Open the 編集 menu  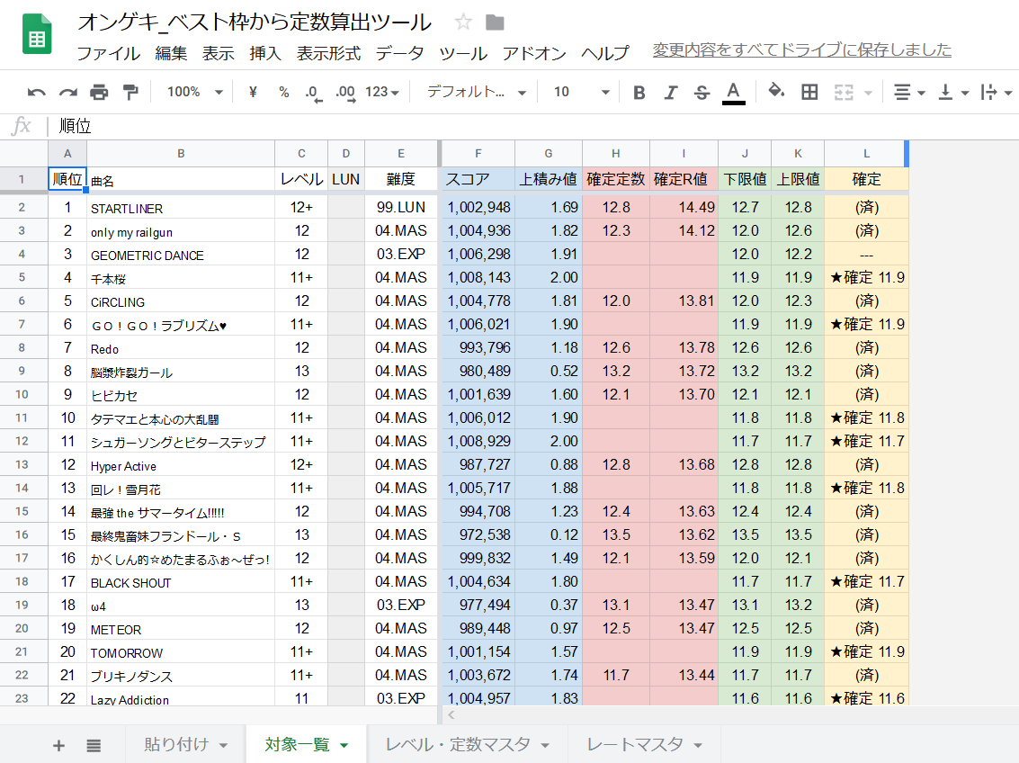171,53
